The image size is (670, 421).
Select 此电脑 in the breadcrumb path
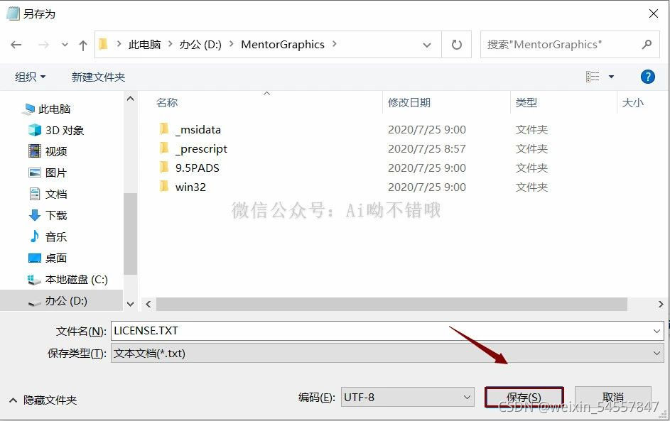(144, 45)
